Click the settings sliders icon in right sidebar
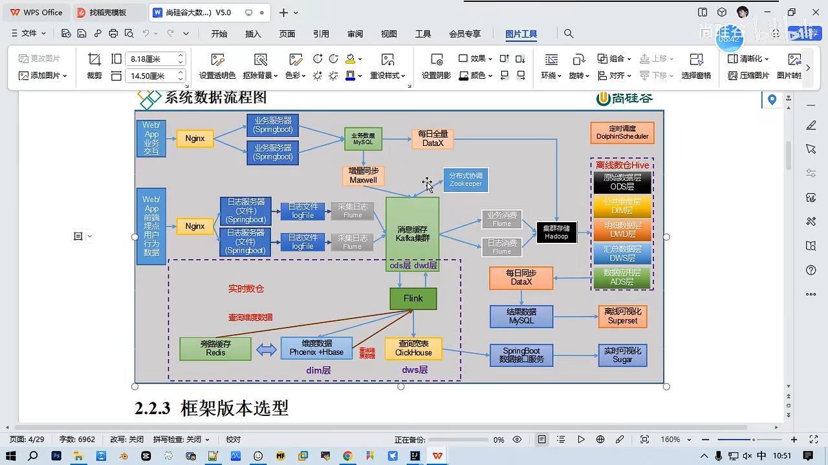 click(x=811, y=173)
